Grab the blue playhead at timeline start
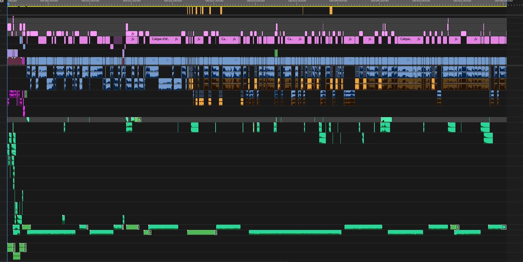 point(8,4)
